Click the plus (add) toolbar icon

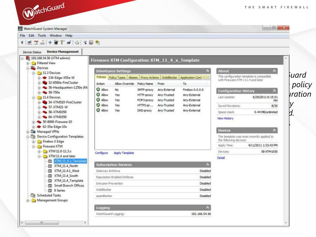[50, 42]
